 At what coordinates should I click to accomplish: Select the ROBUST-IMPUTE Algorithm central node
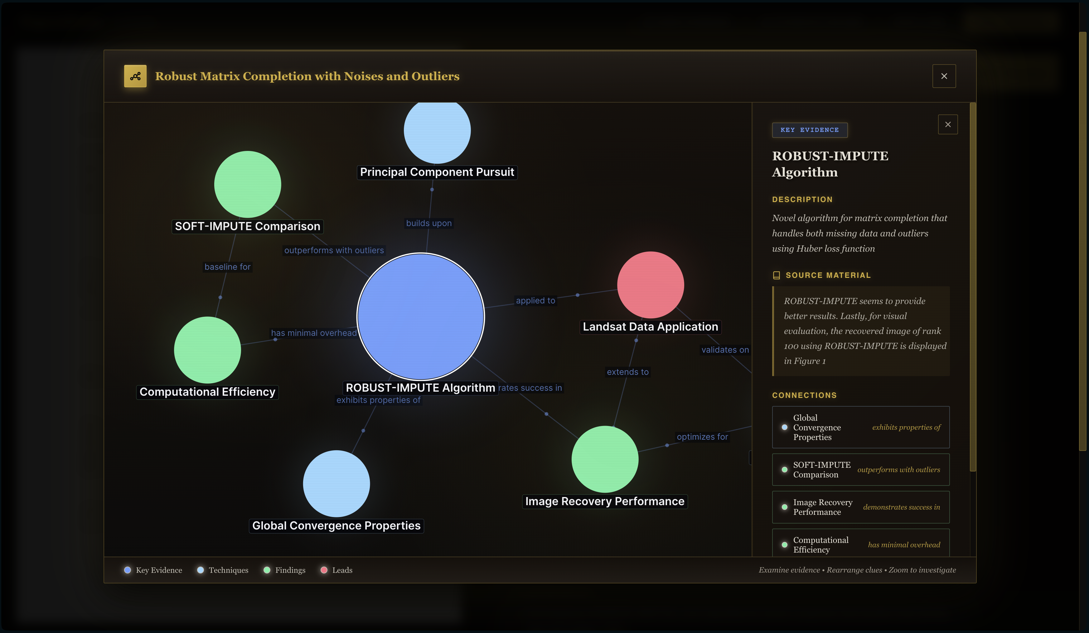click(x=420, y=316)
